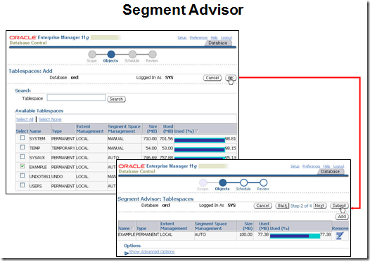Image resolution: width=370 pixels, height=261 pixels.
Task: Click UNDOTBS1 name cell
Action: click(x=40, y=177)
